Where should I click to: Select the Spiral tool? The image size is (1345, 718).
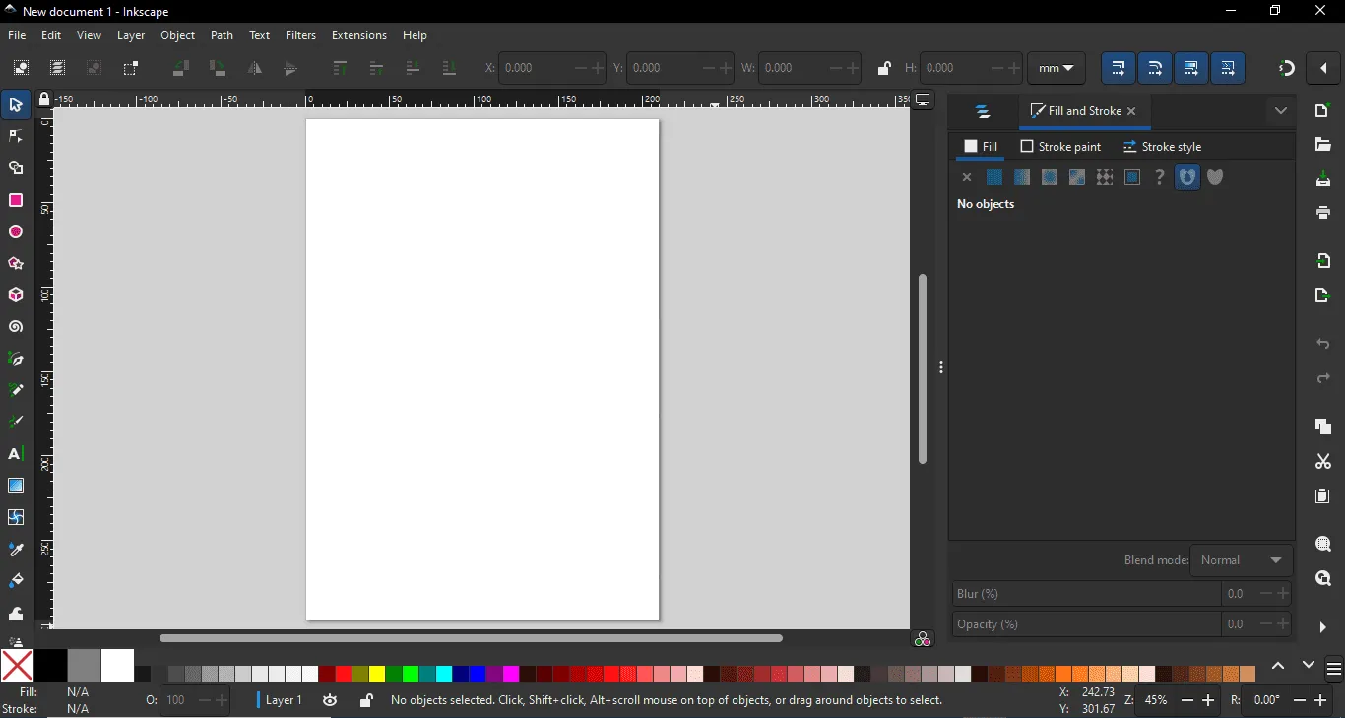[x=16, y=327]
